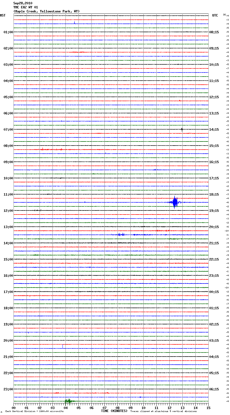Select the 03:00 MST time label
The height and width of the screenshot is (415, 230).
click(x=8, y=65)
